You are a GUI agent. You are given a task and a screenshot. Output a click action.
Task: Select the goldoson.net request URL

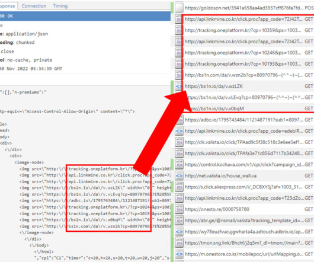(x=243, y=8)
